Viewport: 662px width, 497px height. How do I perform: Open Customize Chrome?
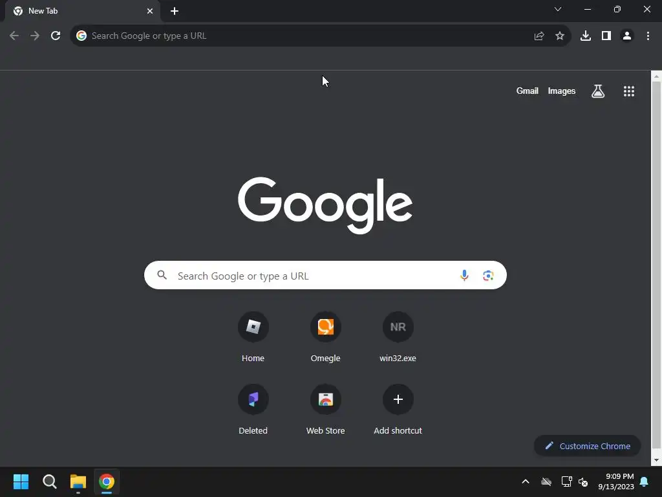pyautogui.click(x=587, y=446)
